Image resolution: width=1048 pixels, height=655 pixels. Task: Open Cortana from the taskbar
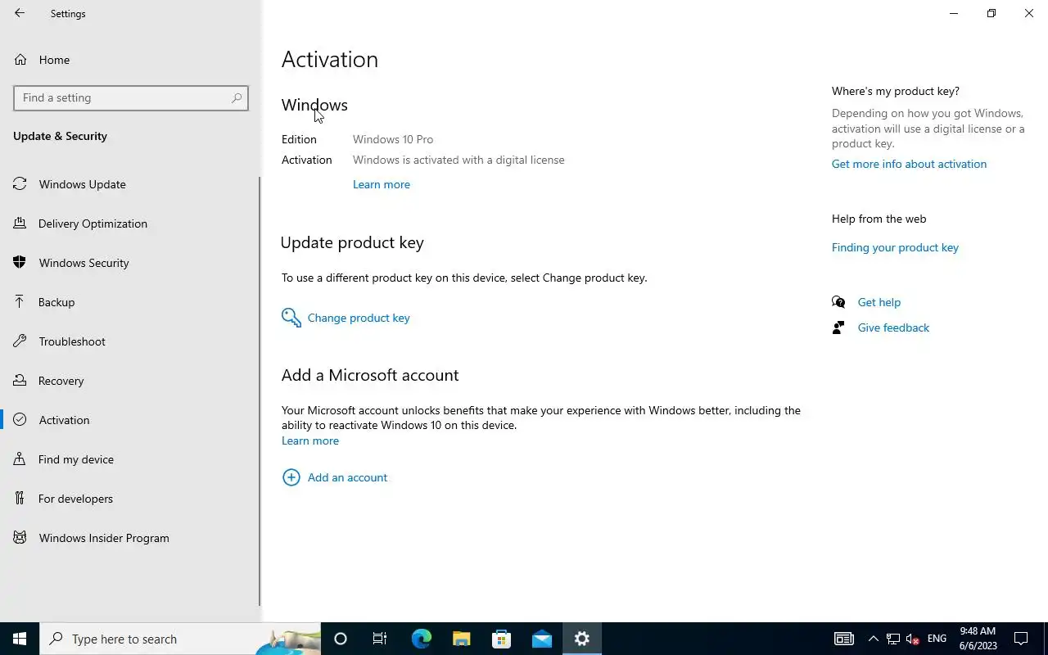click(341, 639)
